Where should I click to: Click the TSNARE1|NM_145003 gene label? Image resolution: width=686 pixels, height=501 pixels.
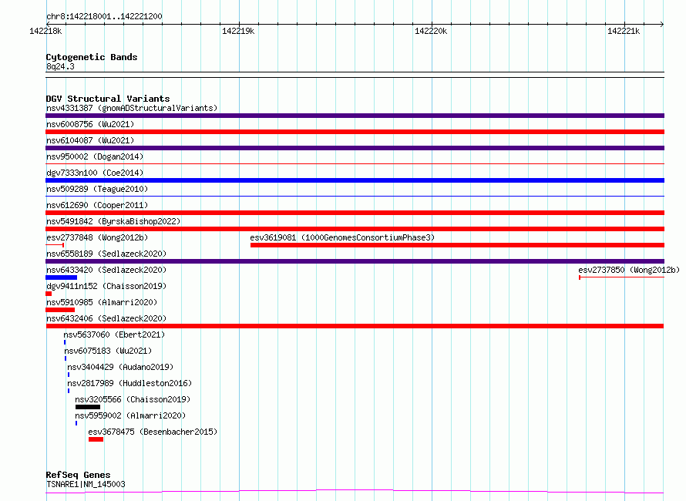86,484
